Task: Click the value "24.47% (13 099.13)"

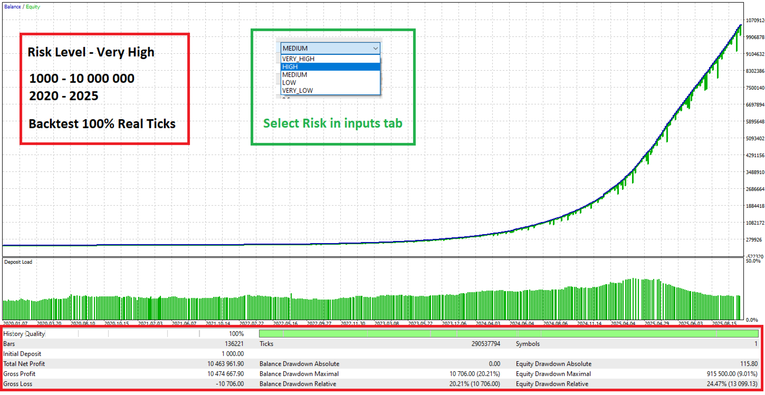Action: coord(731,384)
